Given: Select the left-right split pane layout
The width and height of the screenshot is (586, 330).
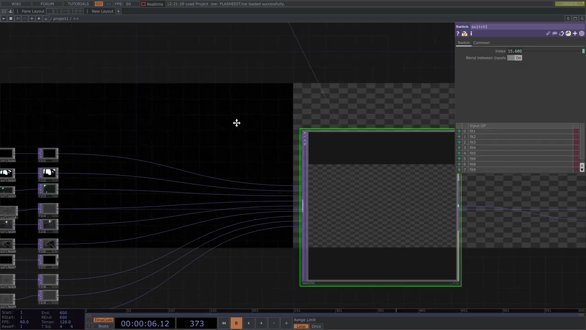Looking at the screenshot, I should tap(57, 11).
